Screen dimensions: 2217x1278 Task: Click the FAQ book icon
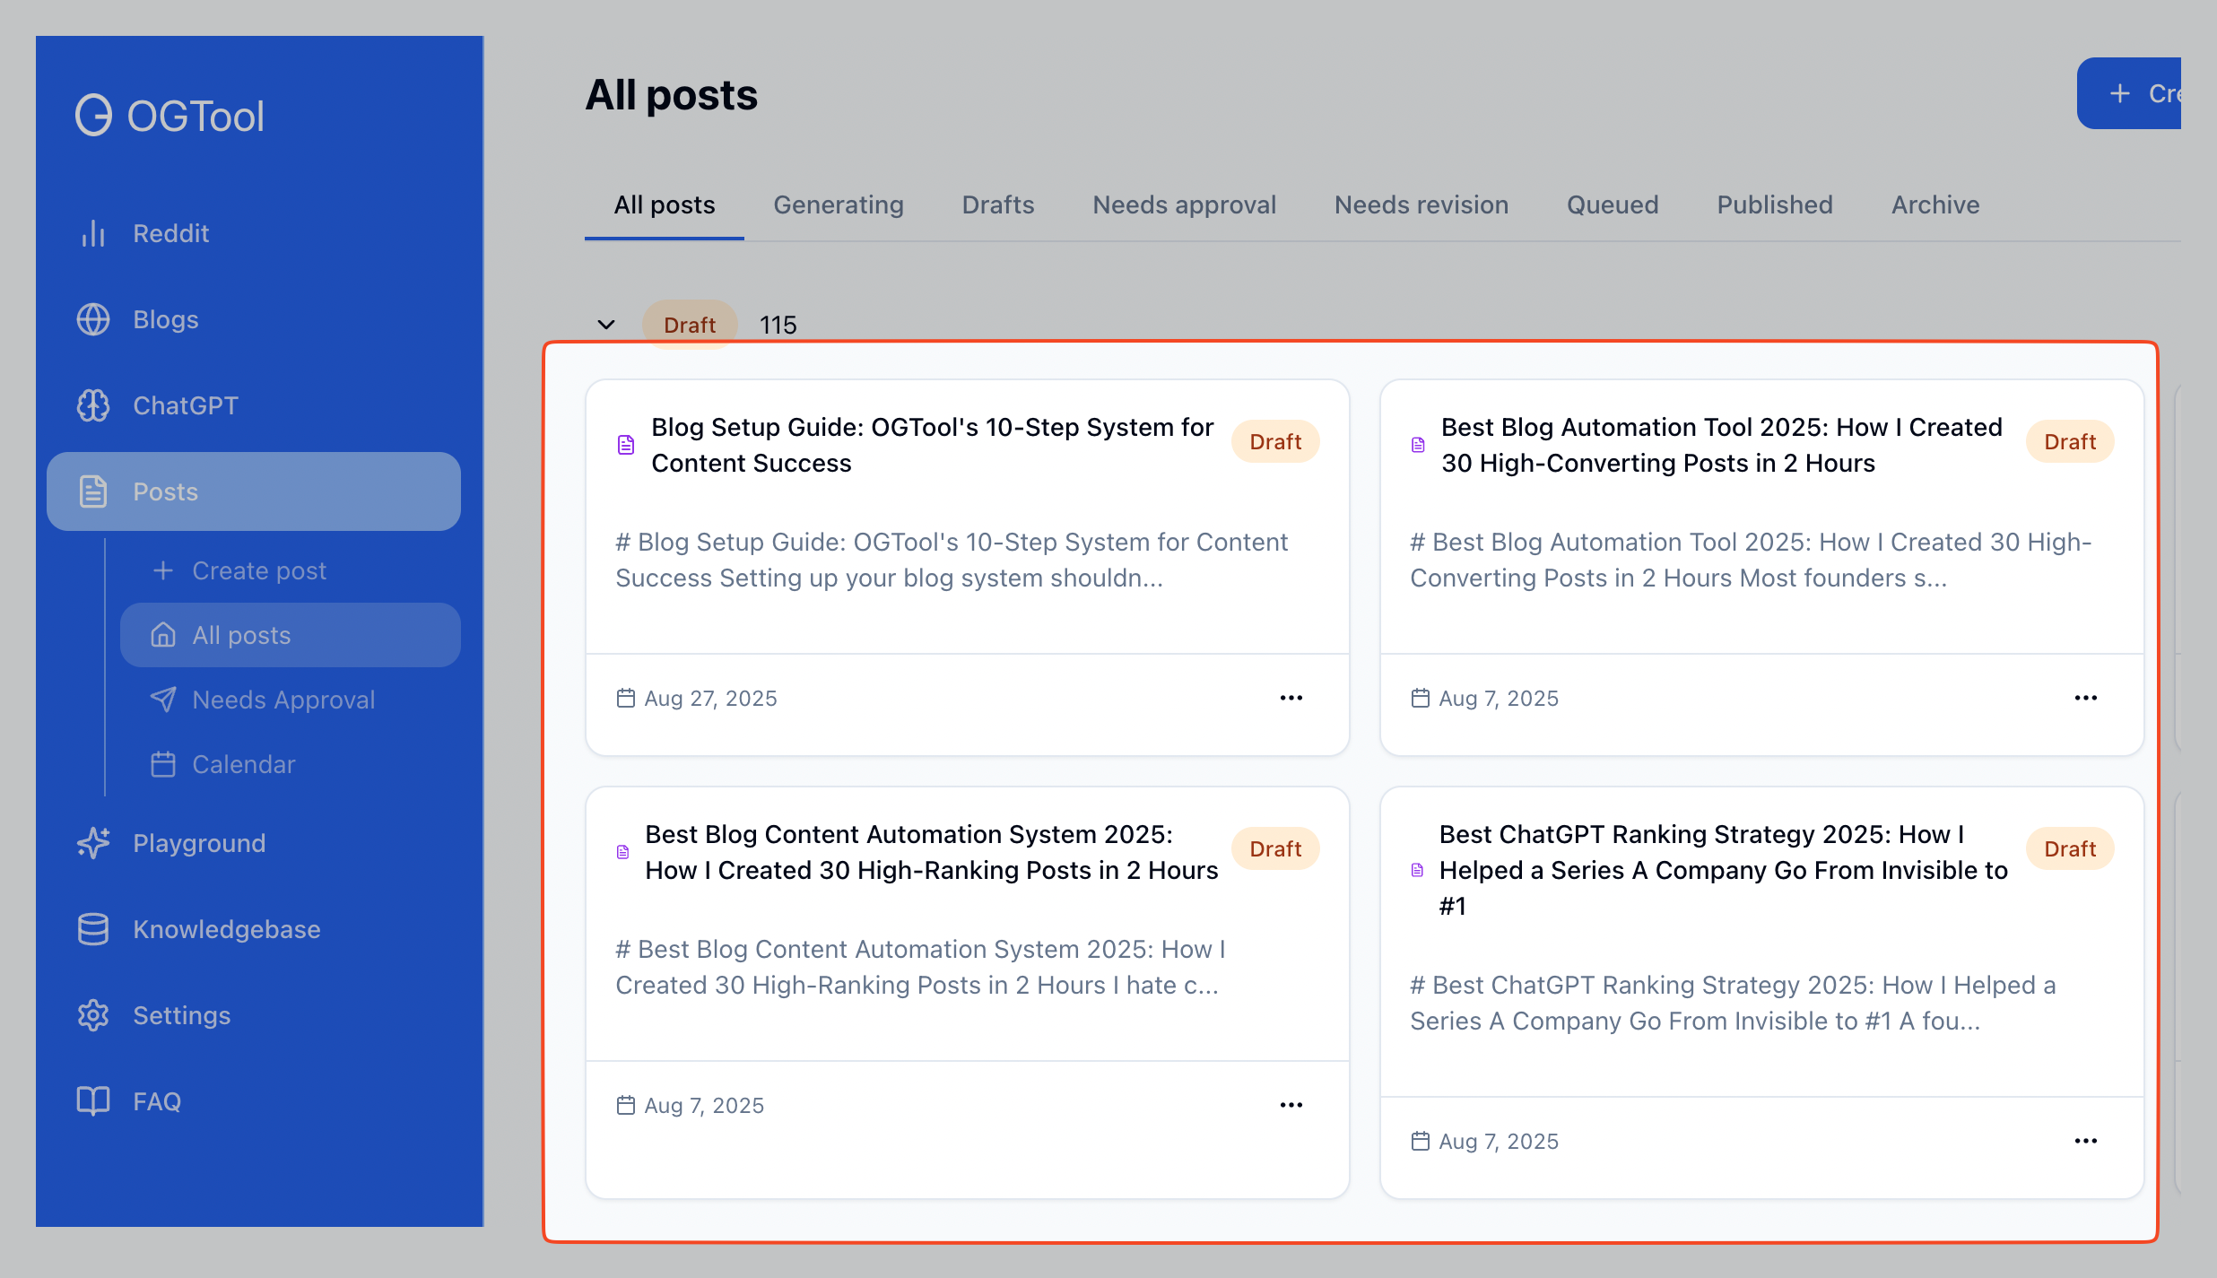point(93,1101)
